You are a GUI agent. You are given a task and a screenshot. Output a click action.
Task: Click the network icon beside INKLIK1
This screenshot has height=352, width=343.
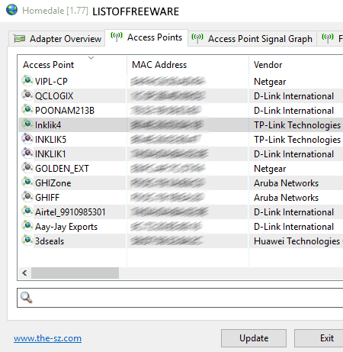(x=27, y=153)
